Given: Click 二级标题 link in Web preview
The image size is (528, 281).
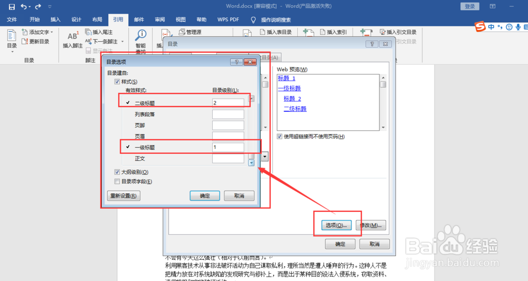Looking at the screenshot, I should pyautogui.click(x=295, y=108).
